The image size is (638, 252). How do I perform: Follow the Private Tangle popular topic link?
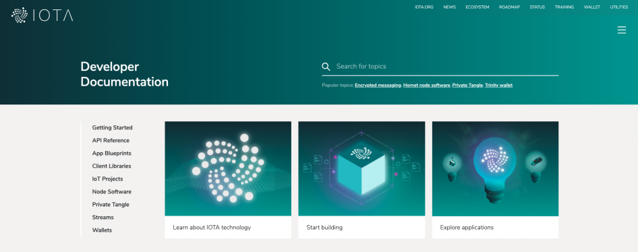pyautogui.click(x=467, y=86)
